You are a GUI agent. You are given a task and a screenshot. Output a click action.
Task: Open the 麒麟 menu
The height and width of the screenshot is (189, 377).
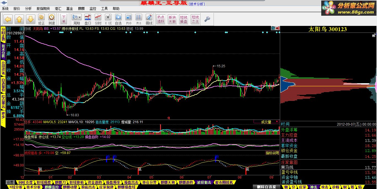coord(81,9)
